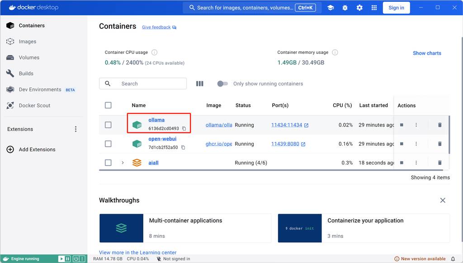Open notifications bell in status bar
The image size is (463, 263).
[453, 259]
